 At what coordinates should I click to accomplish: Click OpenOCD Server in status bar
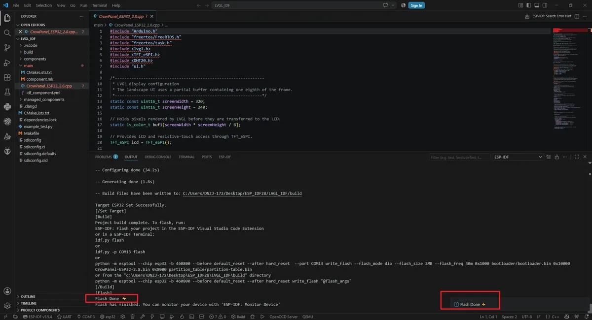click(284, 317)
